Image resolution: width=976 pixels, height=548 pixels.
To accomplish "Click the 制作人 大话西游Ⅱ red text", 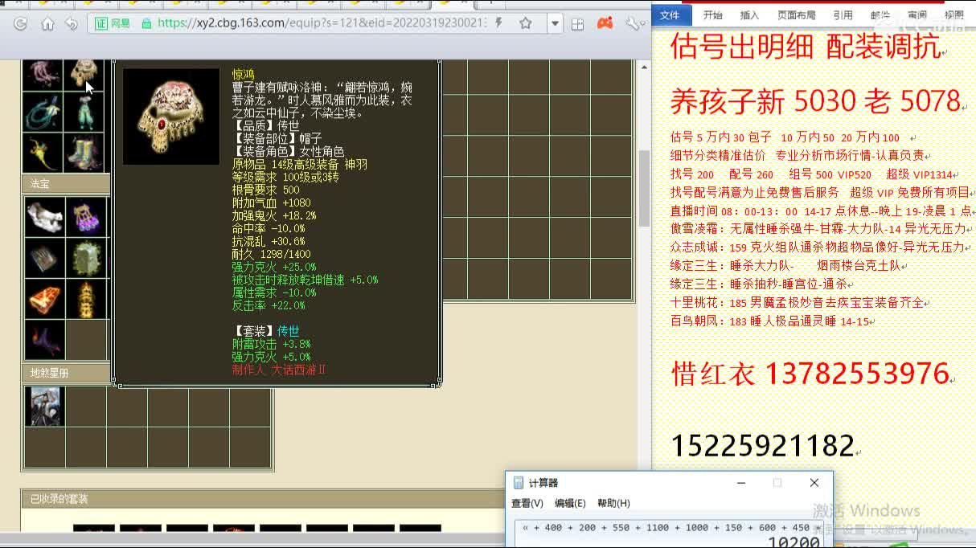I will pyautogui.click(x=279, y=370).
